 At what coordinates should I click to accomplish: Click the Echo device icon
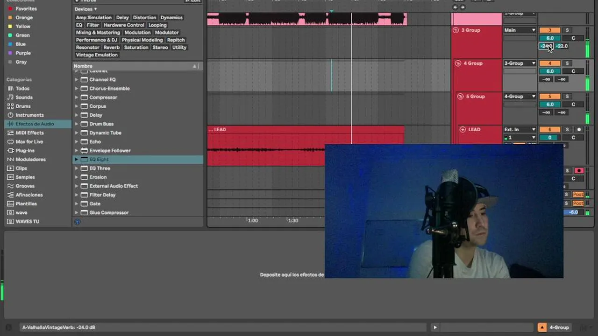point(84,142)
